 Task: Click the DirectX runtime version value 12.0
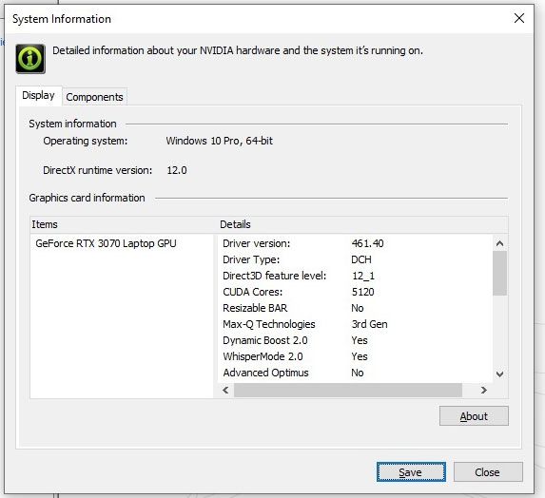coord(177,170)
